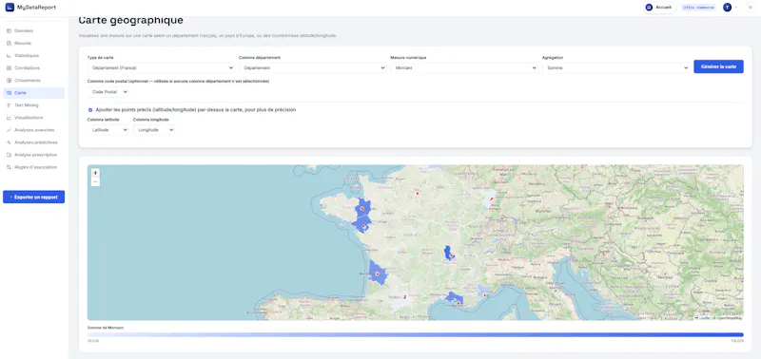Open the OpenStreetMap attribution link
The width and height of the screenshot is (761, 359).
click(x=729, y=318)
